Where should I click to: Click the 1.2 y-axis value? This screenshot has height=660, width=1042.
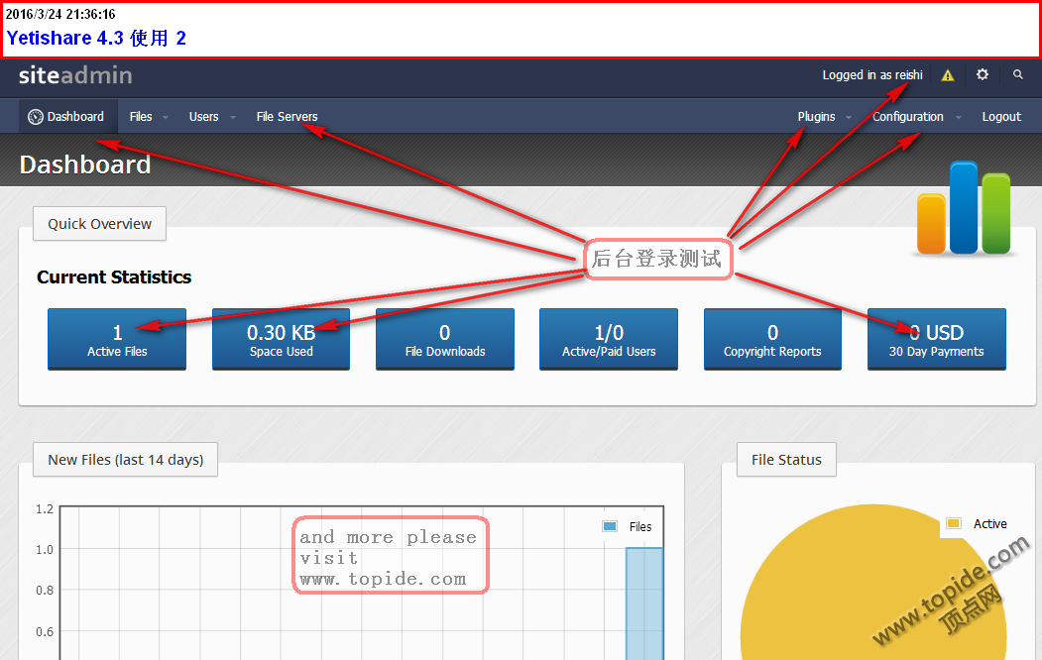(x=45, y=509)
